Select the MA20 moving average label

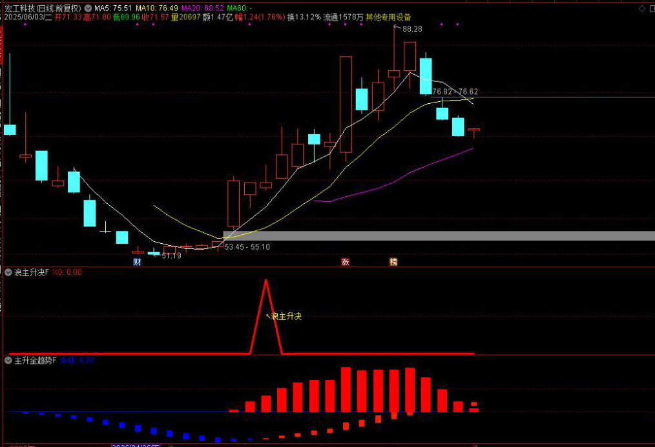pos(202,8)
